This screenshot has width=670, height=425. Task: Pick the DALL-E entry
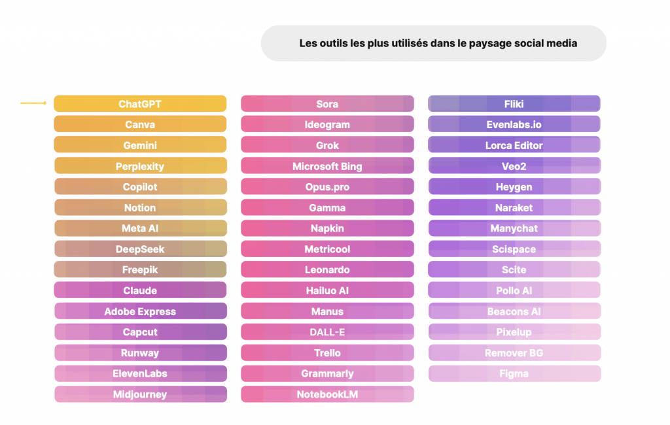coord(327,332)
